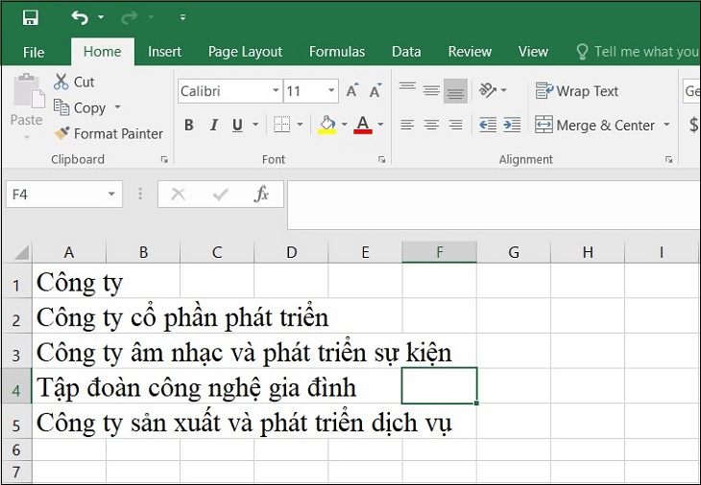This screenshot has width=701, height=485.
Task: Open the Page Layout tab
Action: click(x=245, y=52)
